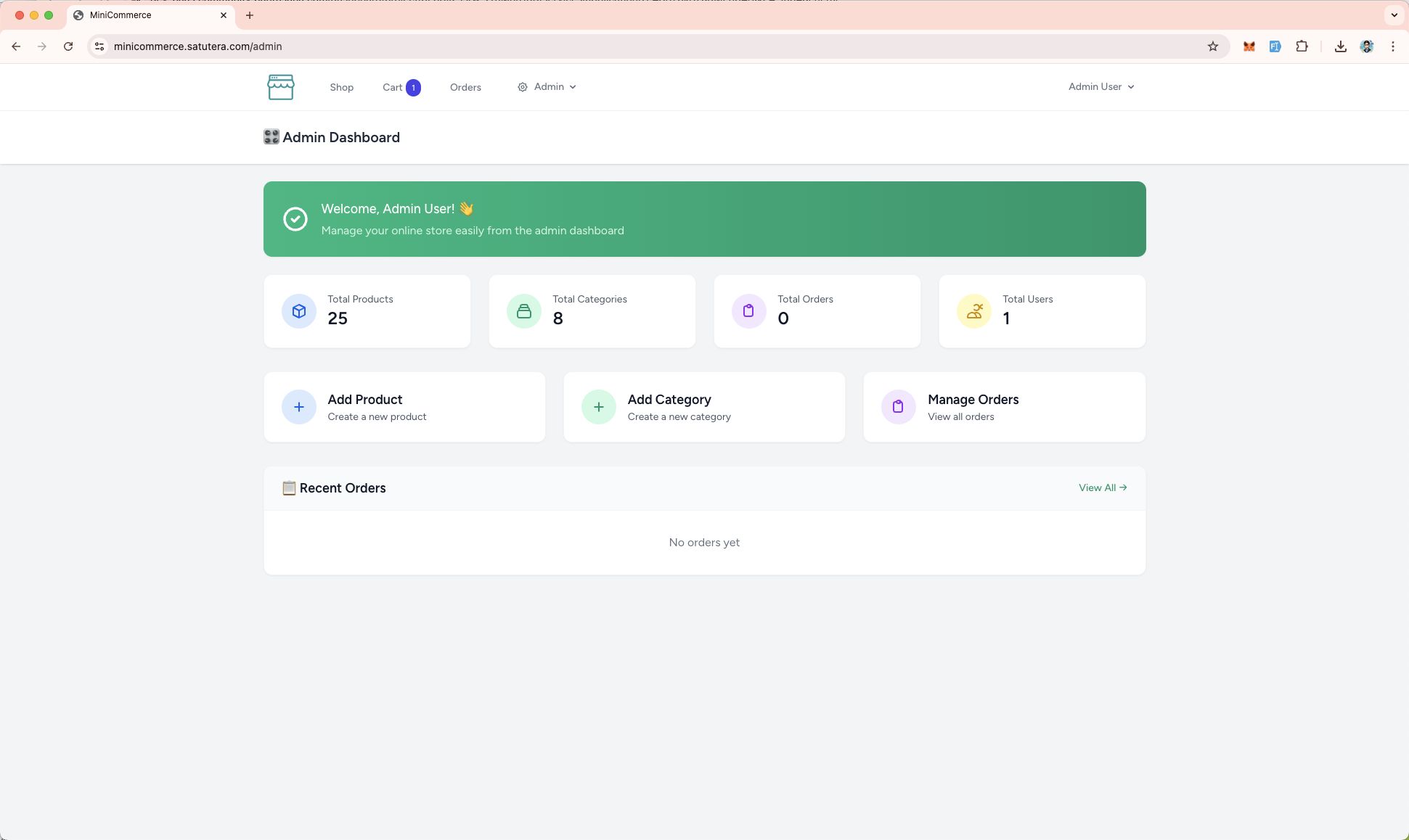Click the Total Products box icon
This screenshot has height=840, width=1409.
coord(298,311)
